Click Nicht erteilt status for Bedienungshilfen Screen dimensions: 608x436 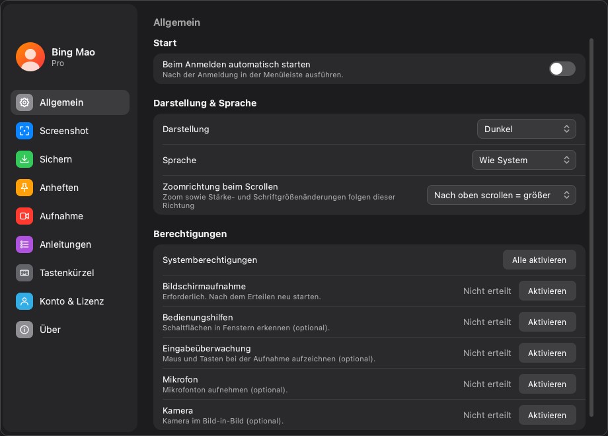[487, 322]
